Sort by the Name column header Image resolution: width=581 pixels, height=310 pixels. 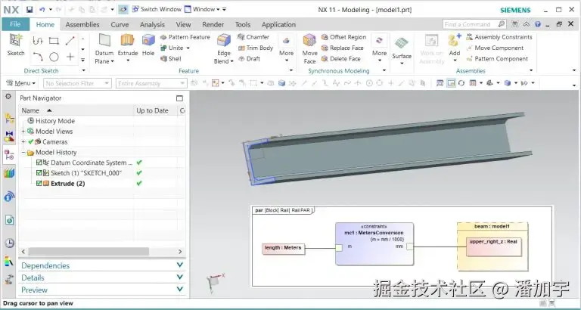point(76,110)
